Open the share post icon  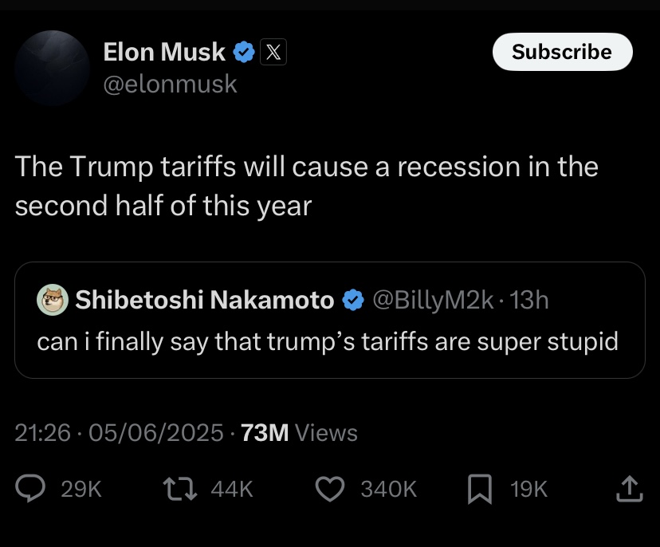(629, 488)
